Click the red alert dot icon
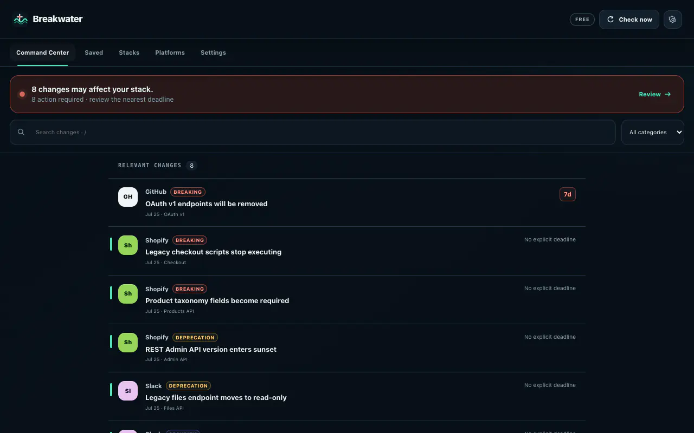Viewport: 694px width, 433px height. pyautogui.click(x=22, y=94)
